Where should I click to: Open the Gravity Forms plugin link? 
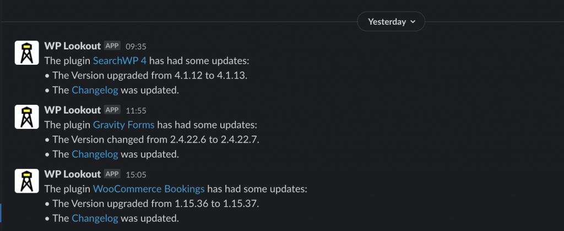tap(124, 125)
